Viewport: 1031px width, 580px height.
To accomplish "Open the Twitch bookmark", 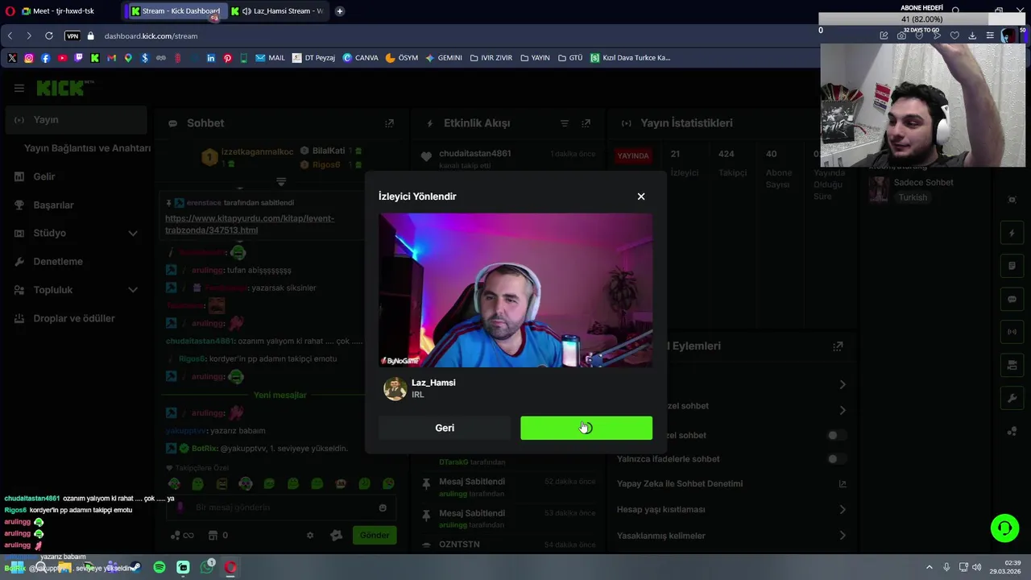I will (78, 58).
